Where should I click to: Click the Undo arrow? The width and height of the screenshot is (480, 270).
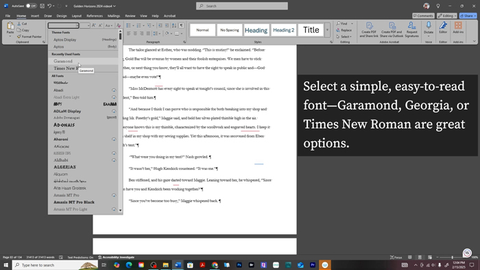coord(49,5)
